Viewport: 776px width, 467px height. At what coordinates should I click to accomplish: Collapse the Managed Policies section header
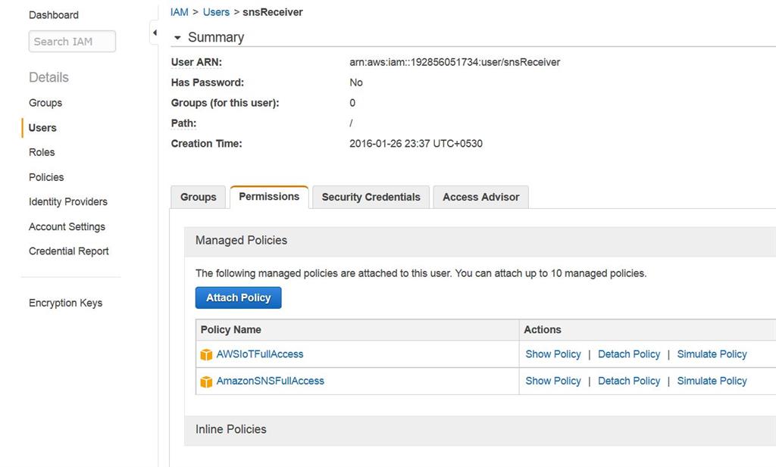pos(241,240)
